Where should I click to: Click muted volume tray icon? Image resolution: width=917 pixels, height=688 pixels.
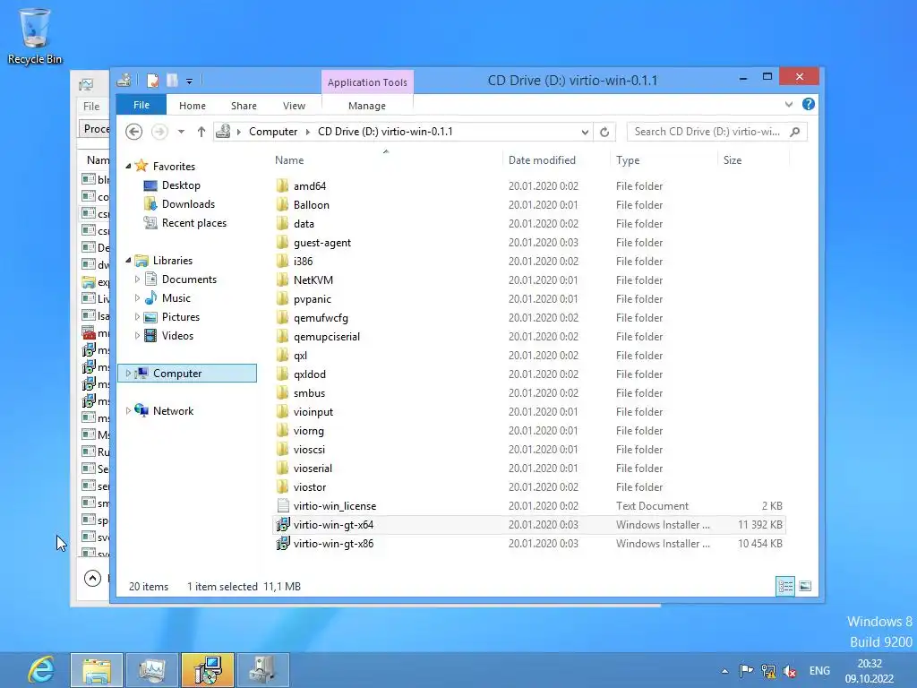coord(790,670)
